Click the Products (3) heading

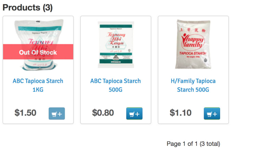[28, 7]
